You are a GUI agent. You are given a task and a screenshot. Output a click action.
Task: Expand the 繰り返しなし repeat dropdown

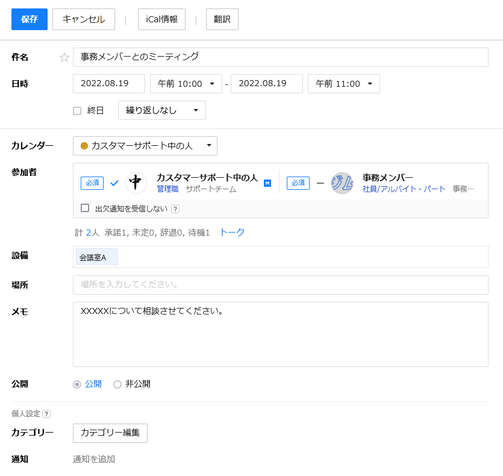[162, 111]
